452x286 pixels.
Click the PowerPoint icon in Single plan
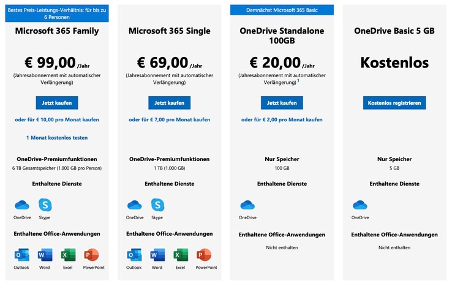tap(204, 255)
